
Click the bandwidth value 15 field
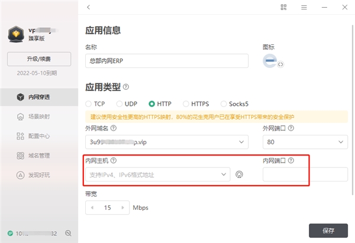coord(107,208)
